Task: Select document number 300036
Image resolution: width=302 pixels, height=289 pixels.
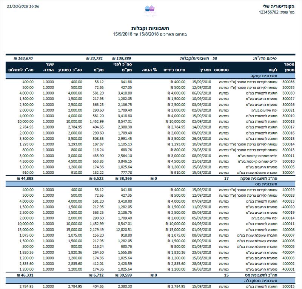Action: [x=288, y=82]
